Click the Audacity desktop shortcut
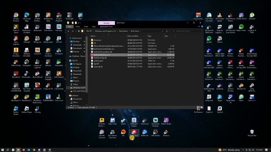Image resolution: width=271 pixels, height=152 pixels. coord(220,86)
